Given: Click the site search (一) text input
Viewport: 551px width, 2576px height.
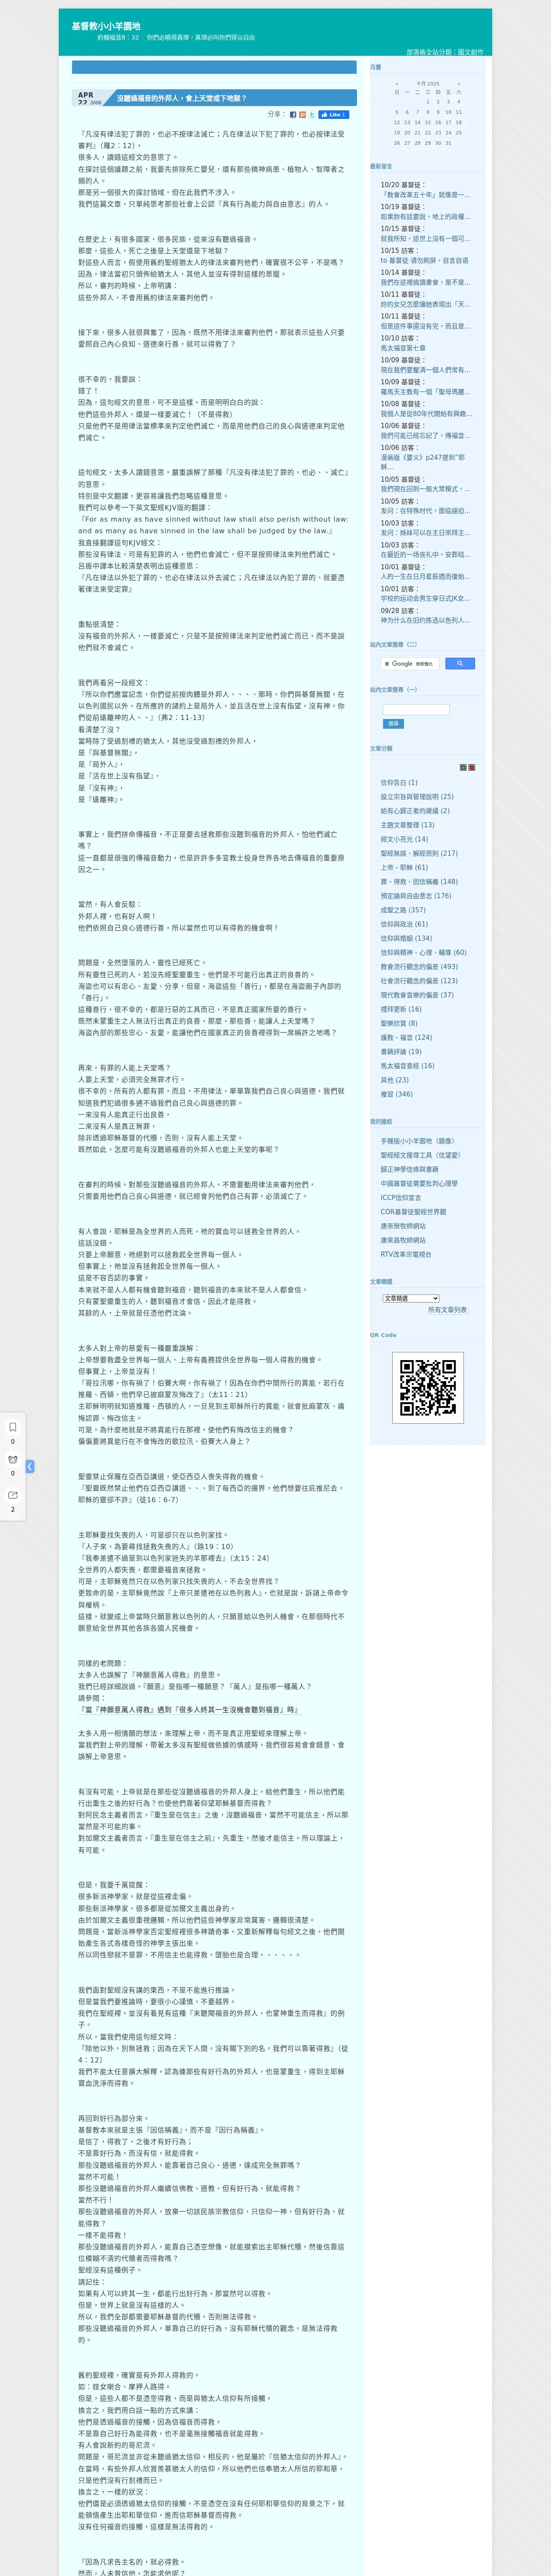Looking at the screenshot, I should (x=416, y=710).
